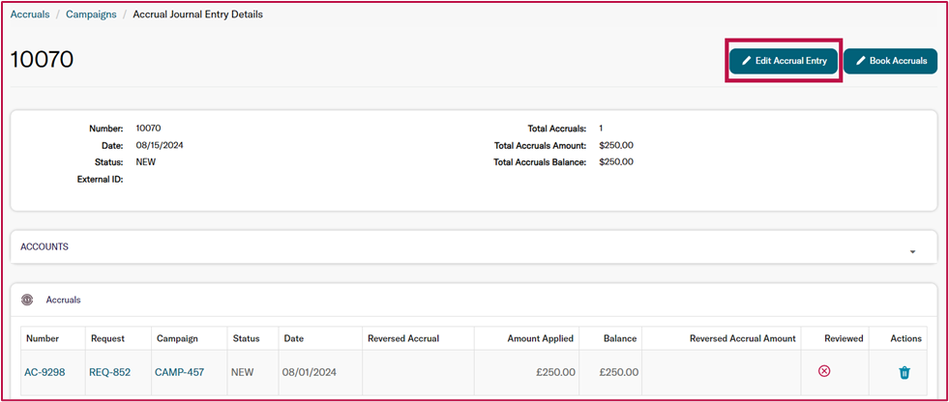Screen dimensions: 949x402
Task: Click the Accruals section coin icon
Action: [27, 300]
